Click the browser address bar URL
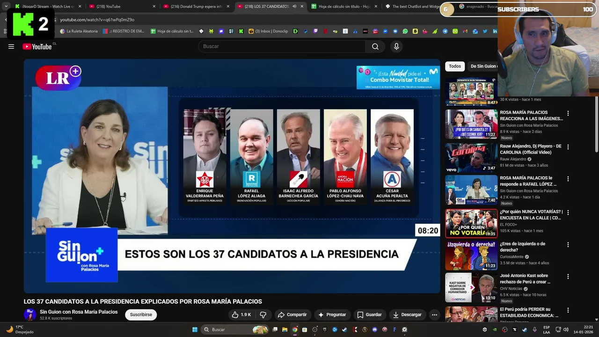This screenshot has height=337, width=599. tap(97, 20)
